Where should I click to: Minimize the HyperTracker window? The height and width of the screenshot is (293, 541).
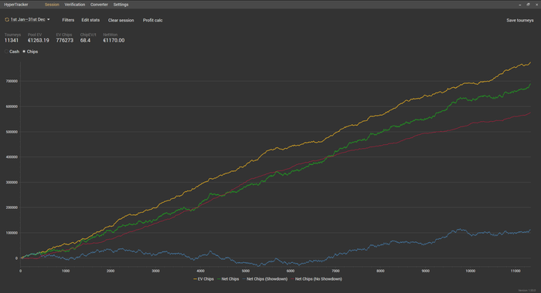click(520, 5)
